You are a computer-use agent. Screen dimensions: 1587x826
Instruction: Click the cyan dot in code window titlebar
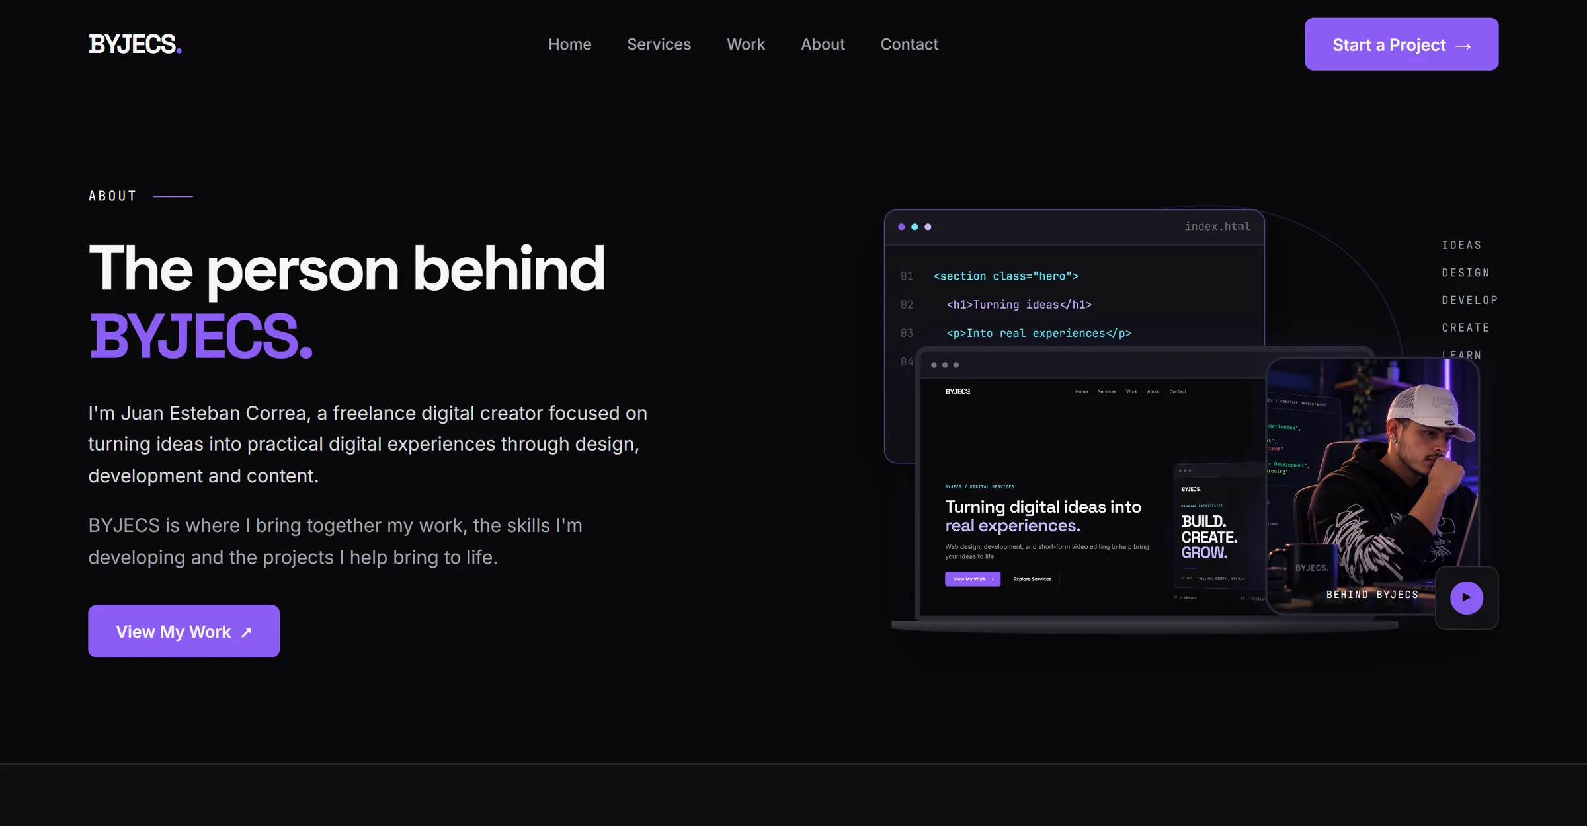point(915,227)
